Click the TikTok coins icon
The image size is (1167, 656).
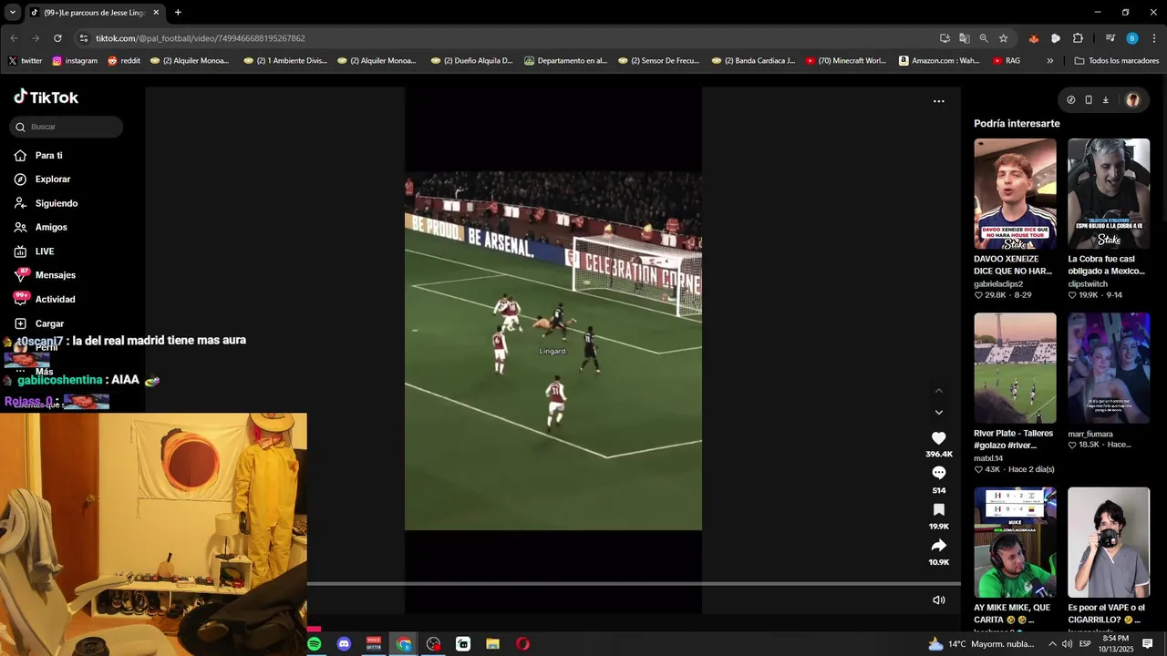click(1070, 100)
